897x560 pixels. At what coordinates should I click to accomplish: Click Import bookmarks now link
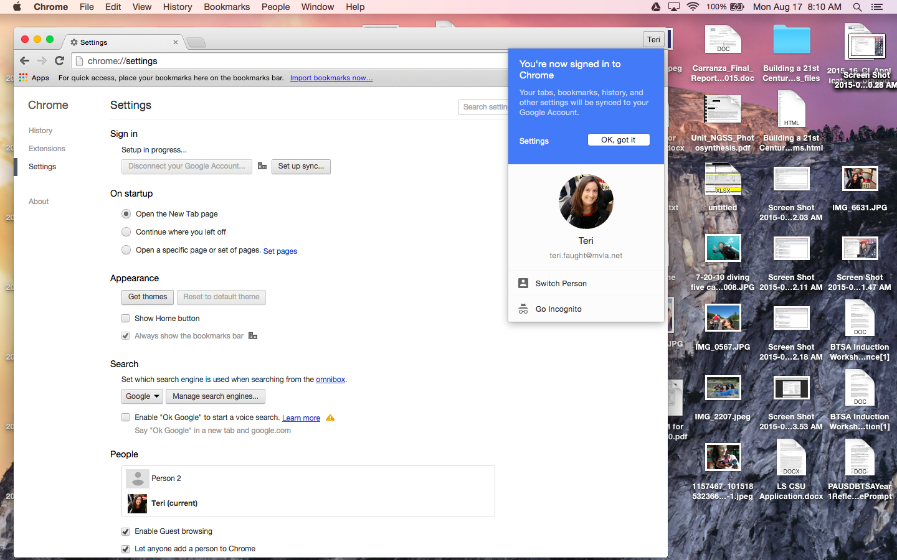coord(331,78)
